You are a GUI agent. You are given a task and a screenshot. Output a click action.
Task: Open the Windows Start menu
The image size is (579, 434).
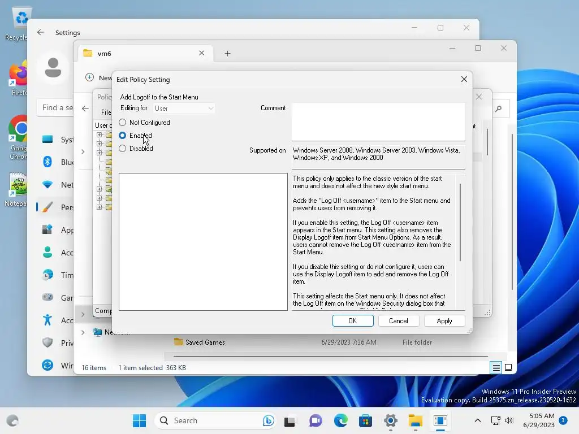139,420
